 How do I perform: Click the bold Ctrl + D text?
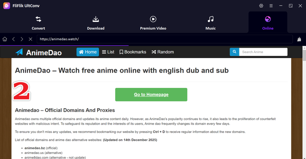pyautogui.click(x=159, y=132)
